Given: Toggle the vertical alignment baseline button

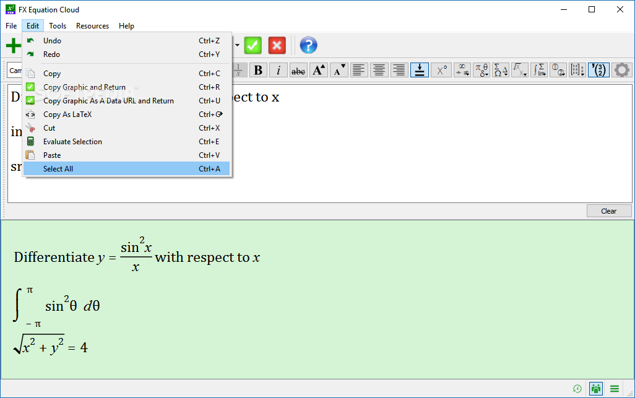Looking at the screenshot, I should pyautogui.click(x=420, y=70).
